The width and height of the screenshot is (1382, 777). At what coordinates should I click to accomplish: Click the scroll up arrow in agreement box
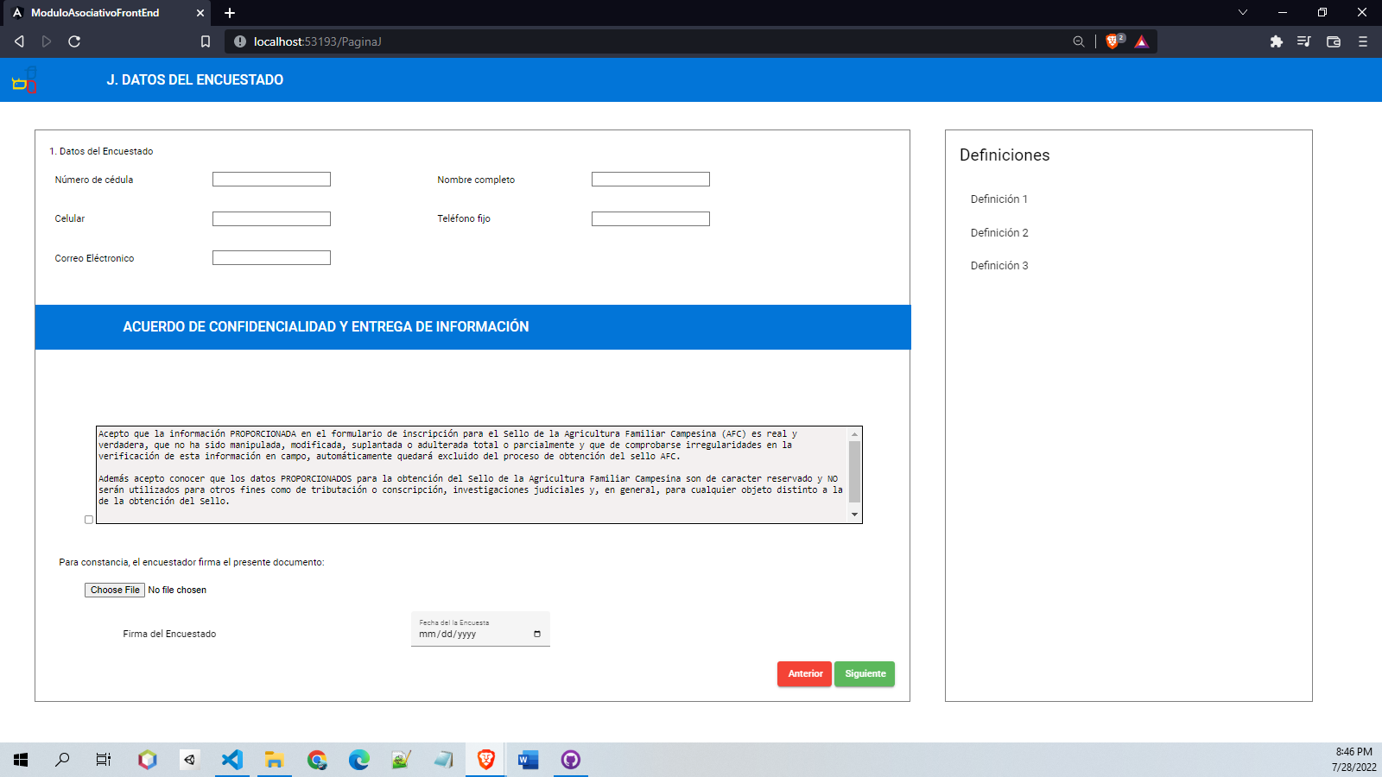pos(854,434)
